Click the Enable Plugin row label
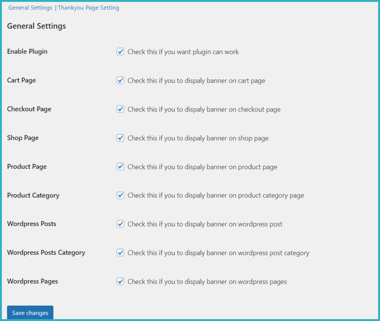The image size is (380, 321). pyautogui.click(x=27, y=52)
